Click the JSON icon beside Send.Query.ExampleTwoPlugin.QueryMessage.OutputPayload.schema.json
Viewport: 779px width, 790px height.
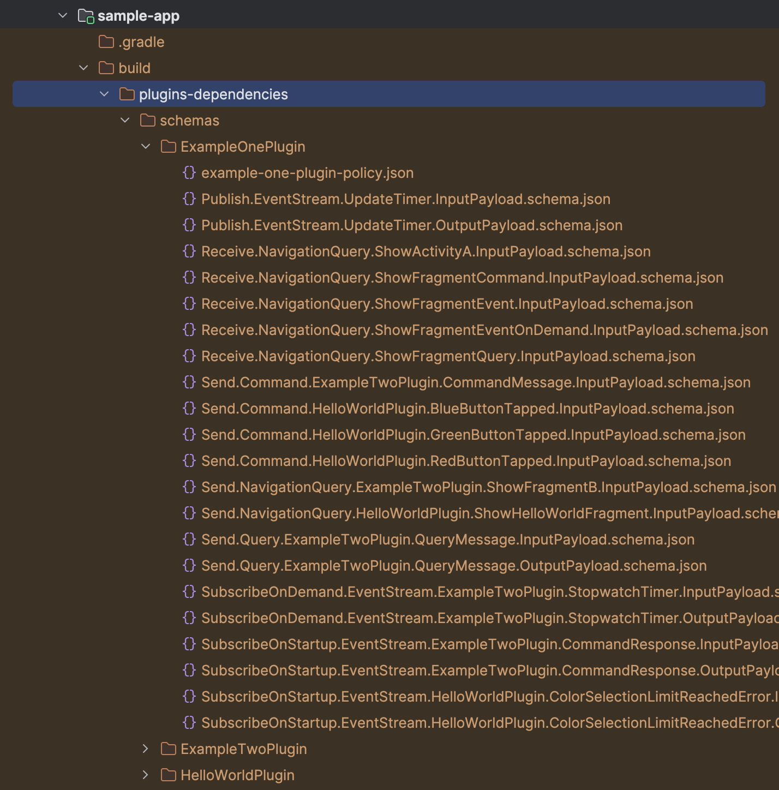[189, 565]
